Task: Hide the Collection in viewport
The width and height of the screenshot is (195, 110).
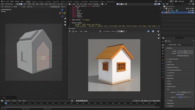Action: click(191, 9)
